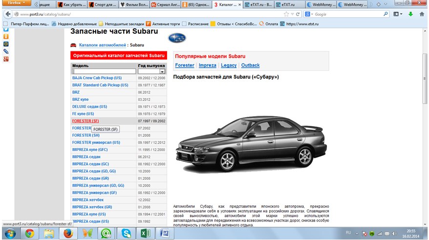The height and width of the screenshot is (240, 429).
Task: Open the 'Каталоги автомобилей' breadcrumb link
Action: (x=102, y=45)
